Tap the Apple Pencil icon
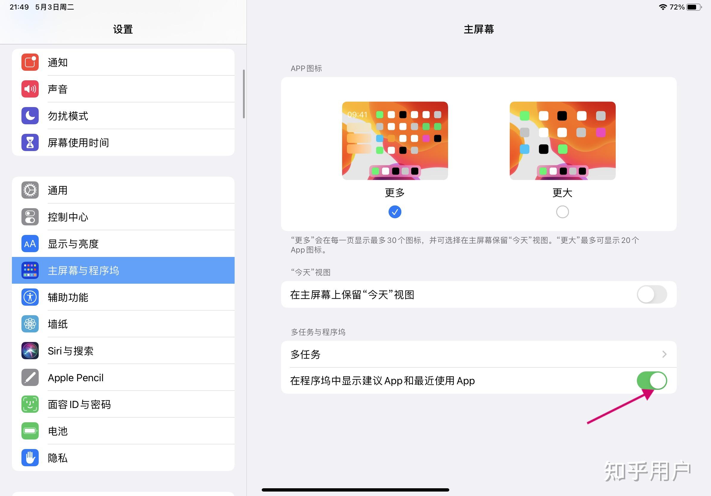This screenshot has height=496, width=711. pos(30,377)
